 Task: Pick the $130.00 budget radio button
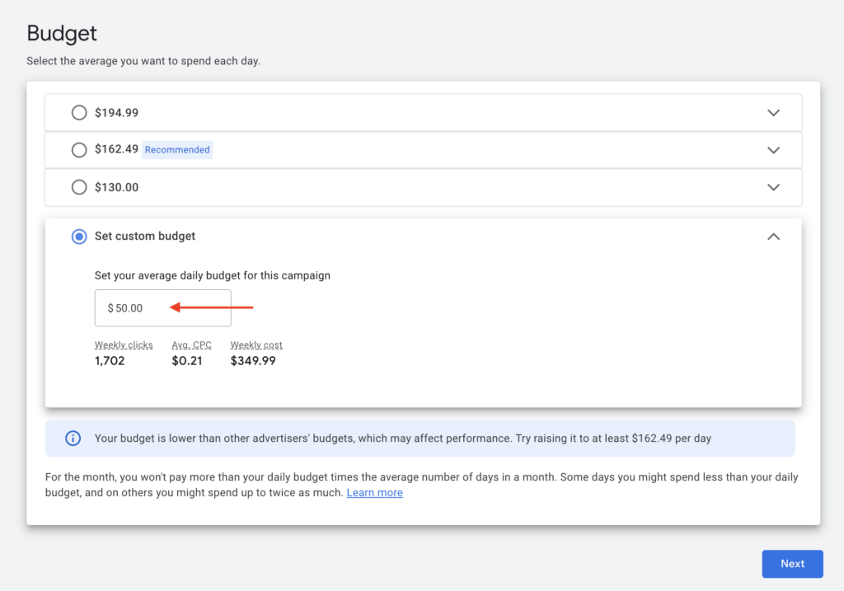(x=79, y=187)
